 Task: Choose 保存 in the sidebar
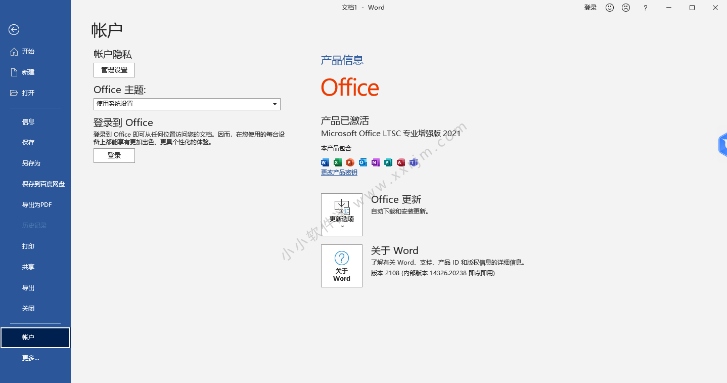(35, 143)
